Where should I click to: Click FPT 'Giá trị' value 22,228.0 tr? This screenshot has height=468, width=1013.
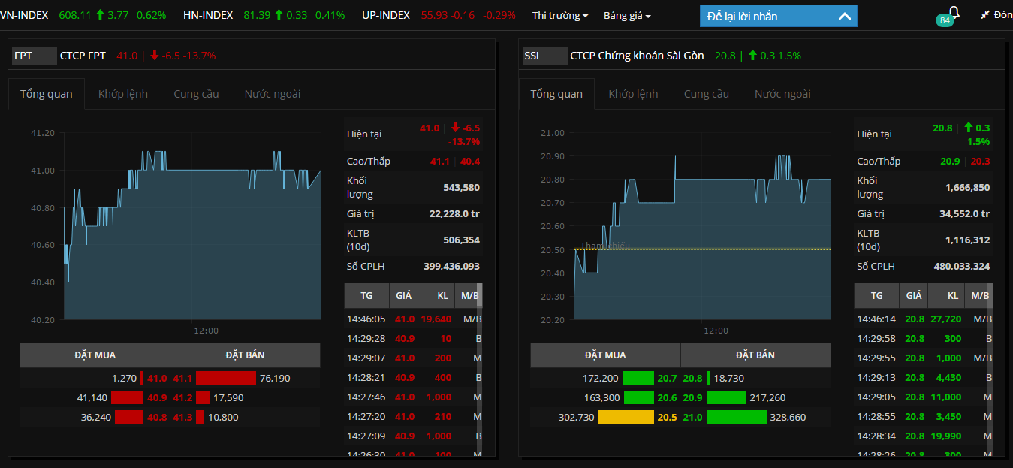click(x=454, y=214)
